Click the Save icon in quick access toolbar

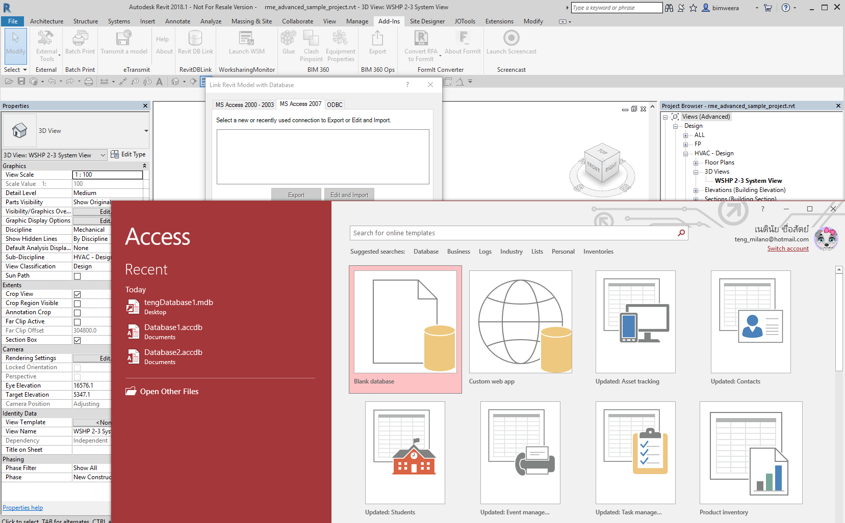coord(21,81)
